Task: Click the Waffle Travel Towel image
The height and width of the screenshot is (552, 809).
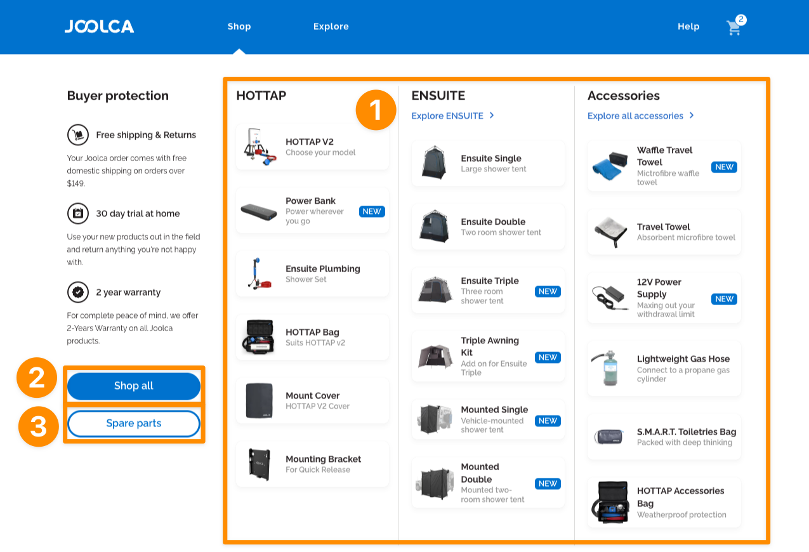Action: coord(610,166)
